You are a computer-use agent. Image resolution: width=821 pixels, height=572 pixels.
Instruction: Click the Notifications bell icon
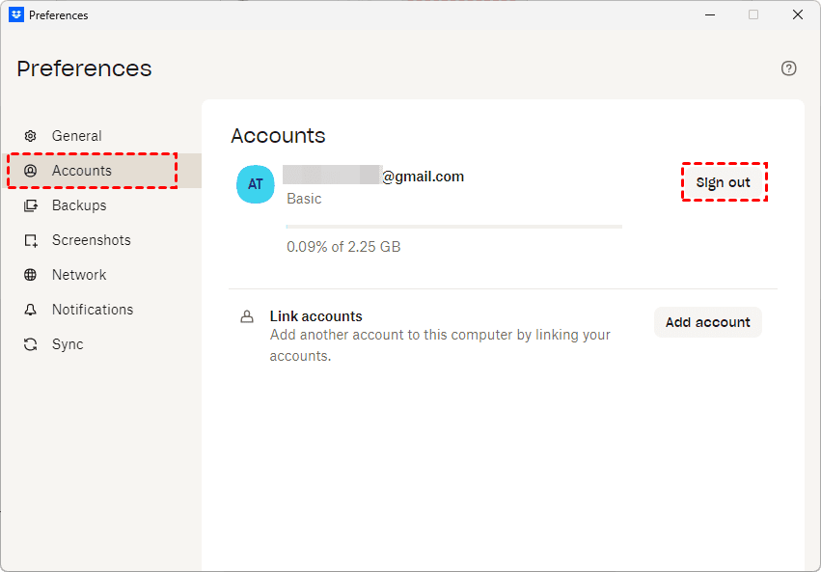pos(31,310)
